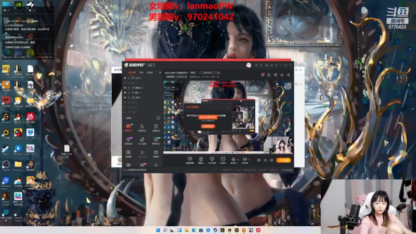
Task: Select the 文本 4 source layer row
Action: point(142,79)
